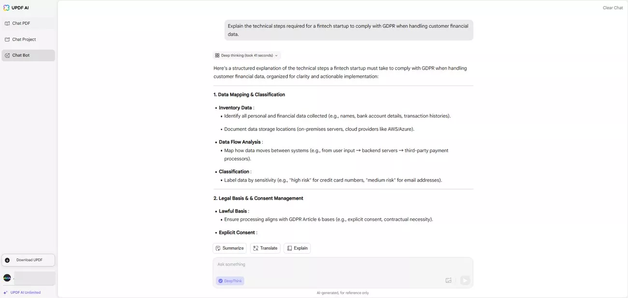Click the download arrow icon
Viewport: 628px width, 298px height.
tap(7, 260)
